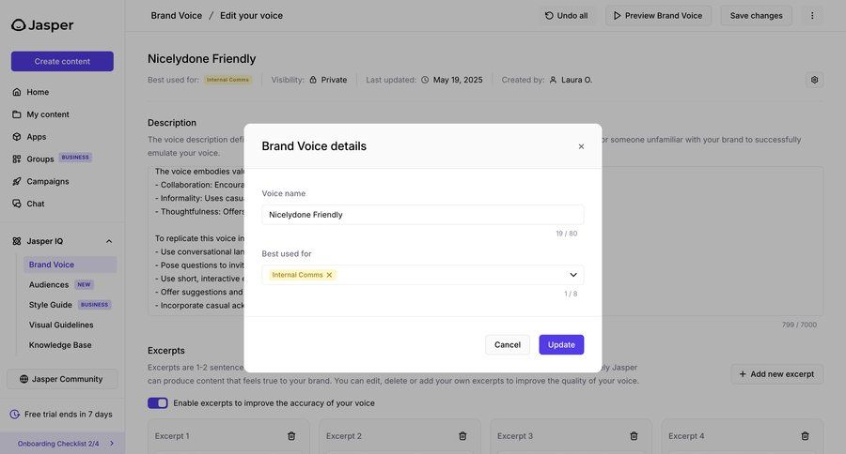Click the Groups icon in the sidebar
Viewport: 846px width, 454px height.
(x=17, y=159)
